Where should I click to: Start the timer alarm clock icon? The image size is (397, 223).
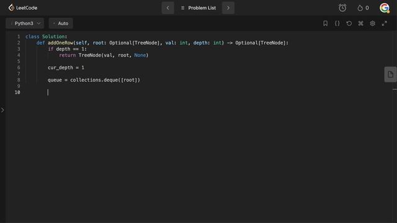pos(342,8)
